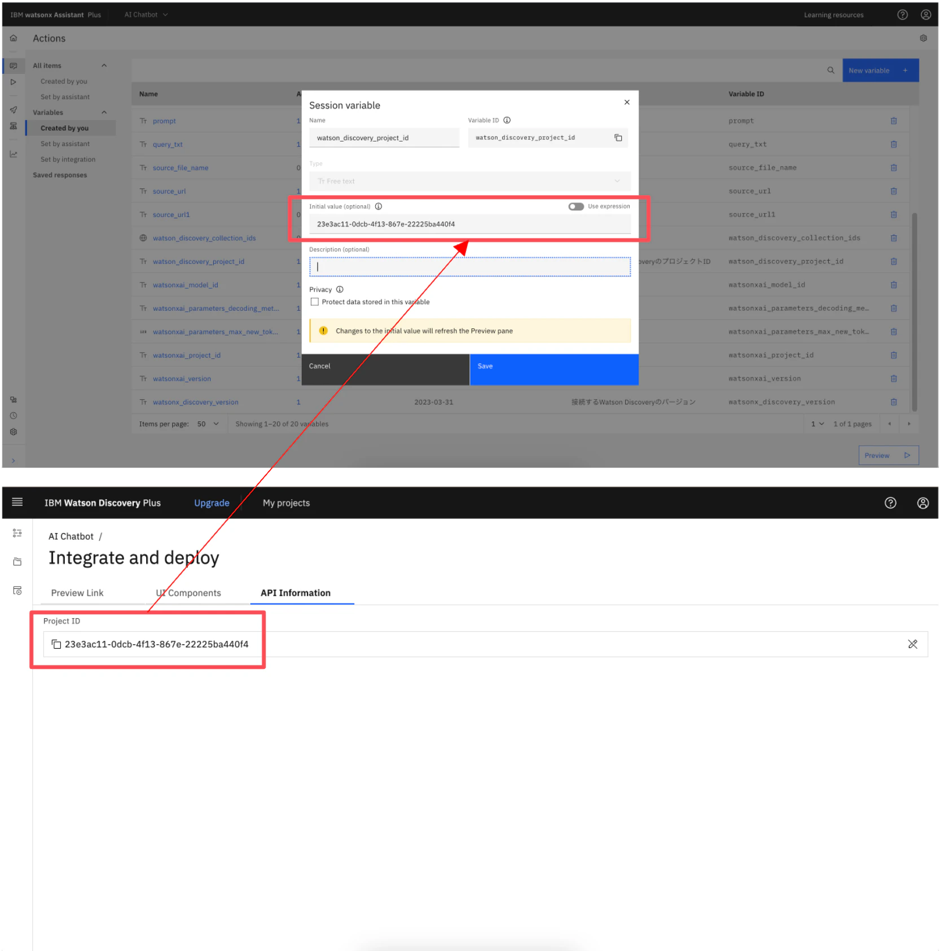Image resolution: width=941 pixels, height=951 pixels.
Task: Switch to the Preview Link tab
Action: 77,593
